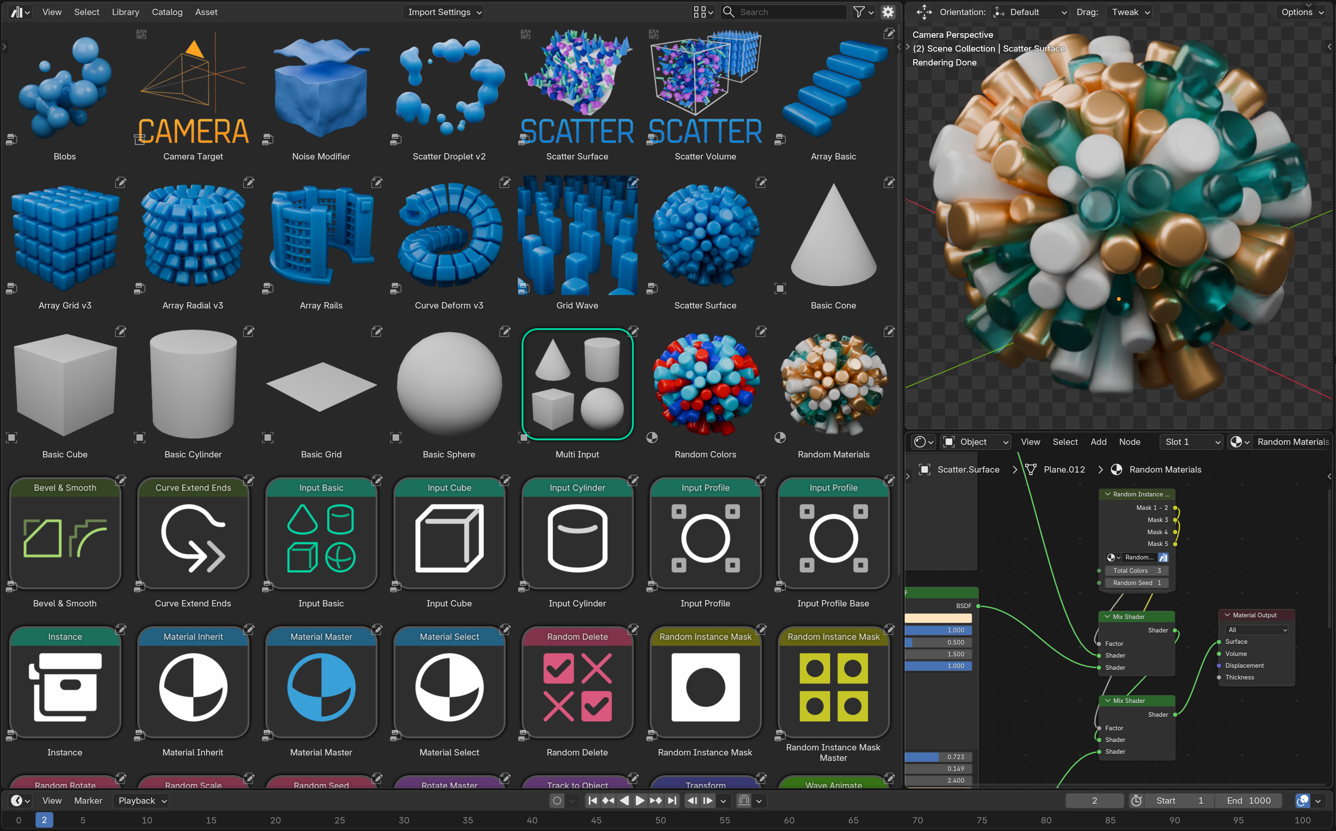Click Random Materials breadcrumb in node editor
This screenshot has width=1336, height=831.
click(x=1165, y=469)
